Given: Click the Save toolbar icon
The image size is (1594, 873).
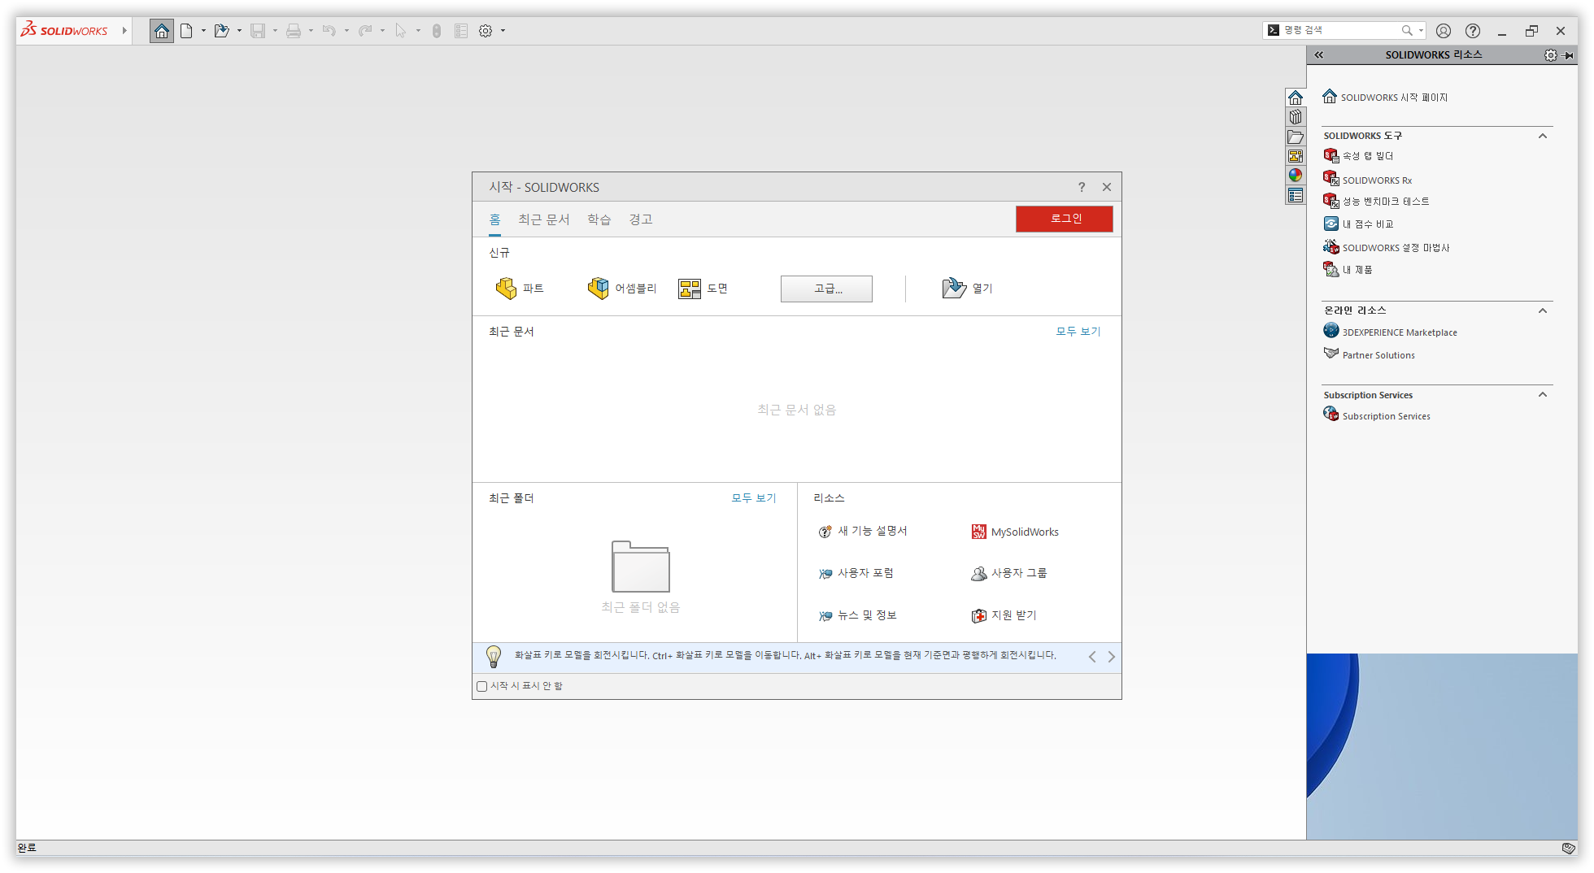Looking at the screenshot, I should pyautogui.click(x=258, y=31).
